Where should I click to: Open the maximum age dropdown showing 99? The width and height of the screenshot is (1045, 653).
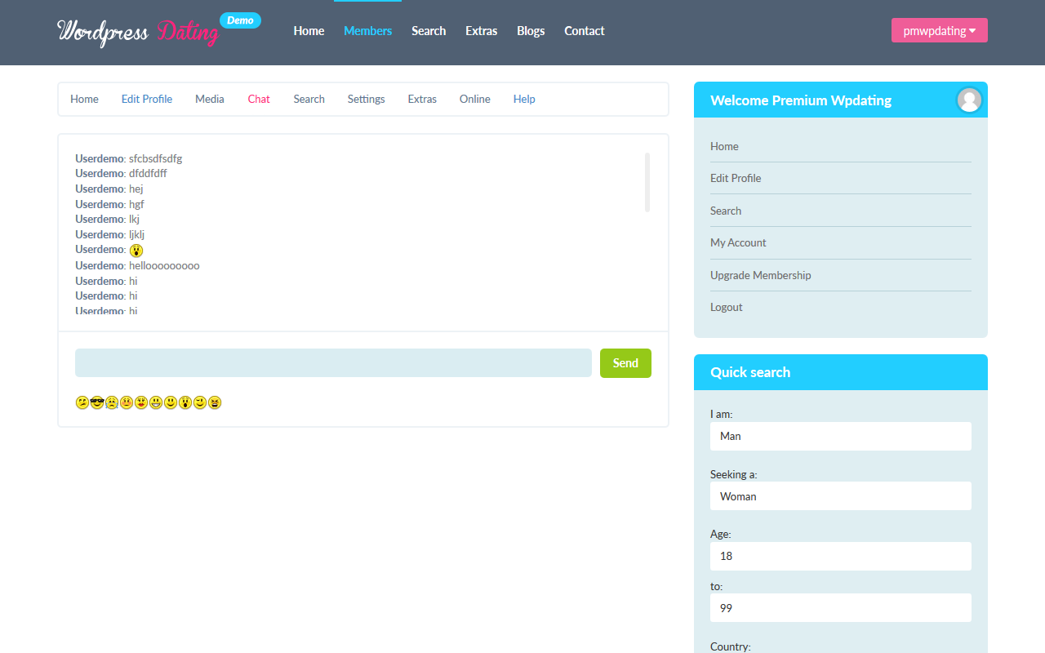(841, 608)
